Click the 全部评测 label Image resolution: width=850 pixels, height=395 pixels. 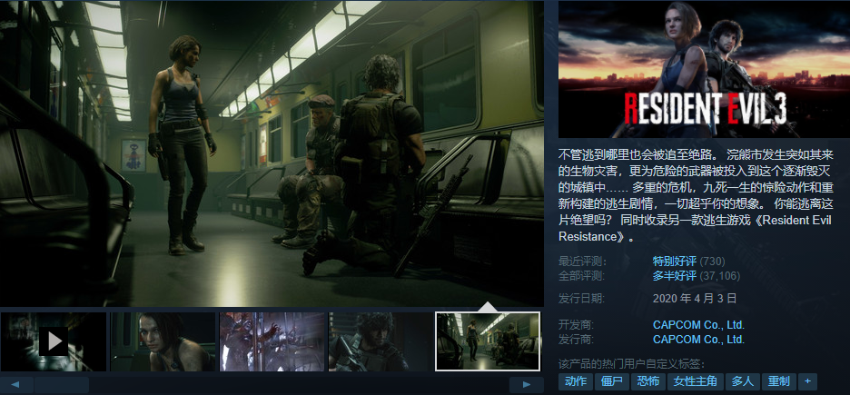582,276
